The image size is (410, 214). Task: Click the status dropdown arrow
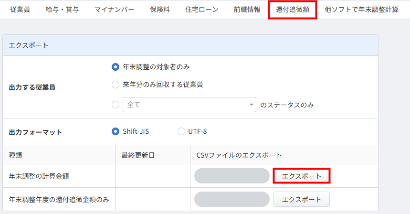pos(251,105)
